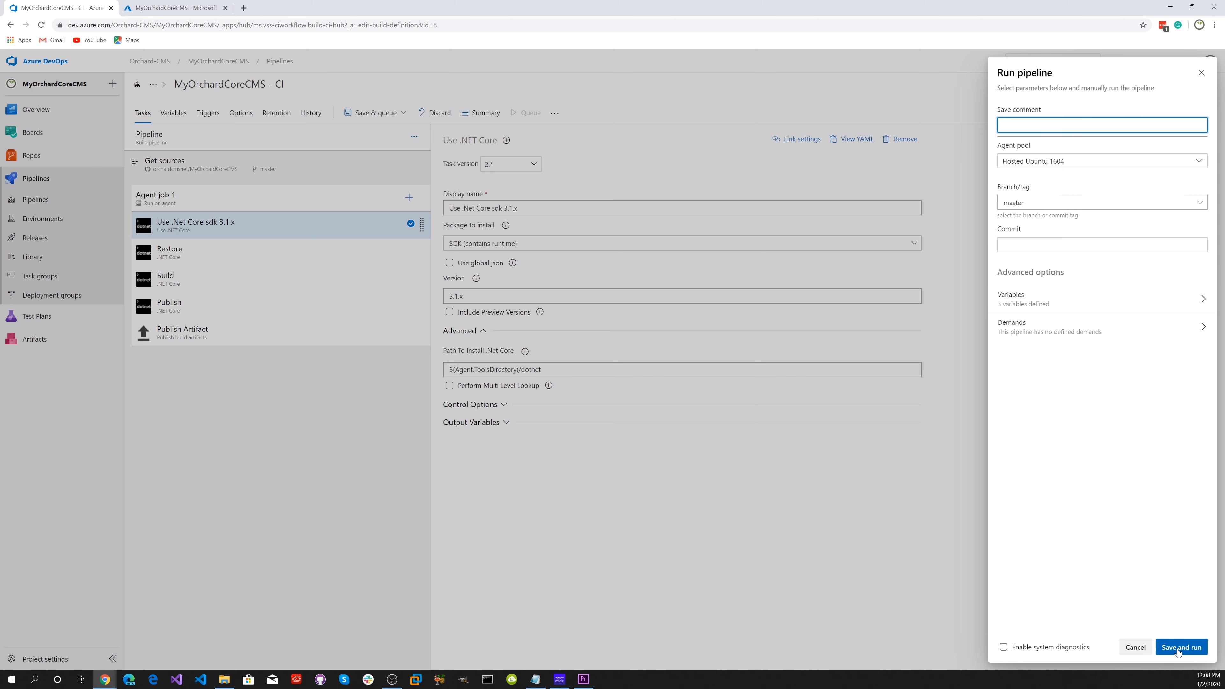Bookmark this page star icon
This screenshot has height=689, width=1225.
tap(1143, 25)
